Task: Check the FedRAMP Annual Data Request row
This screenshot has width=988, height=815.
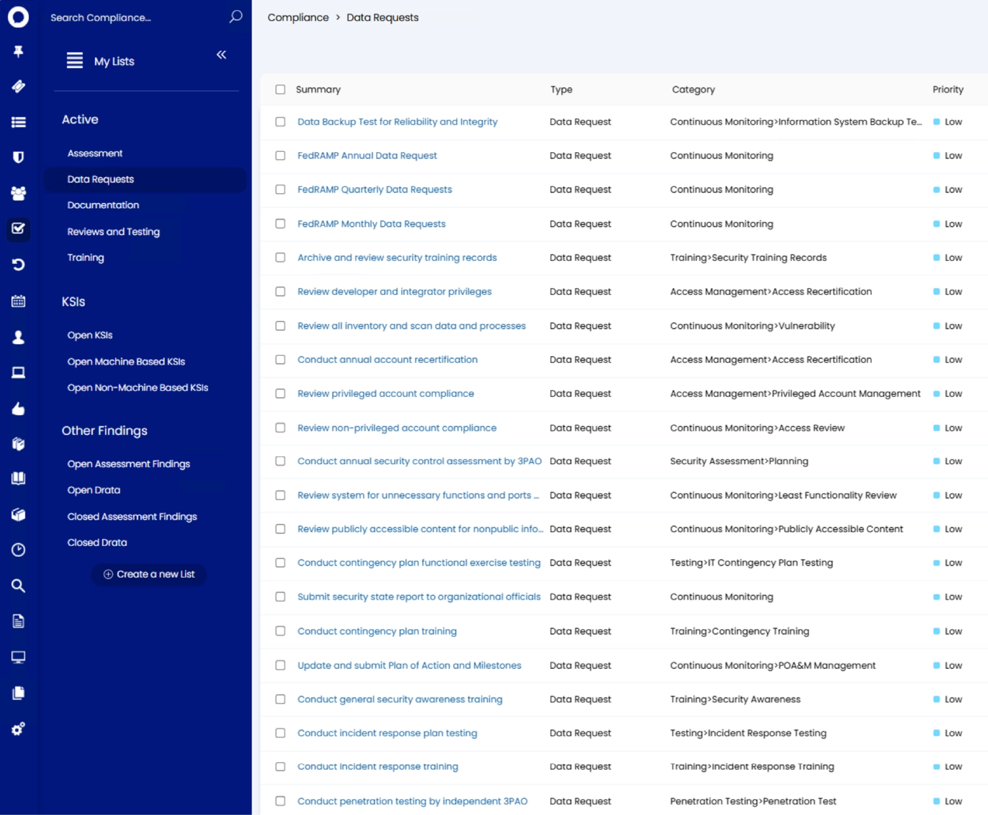Action: coord(280,156)
